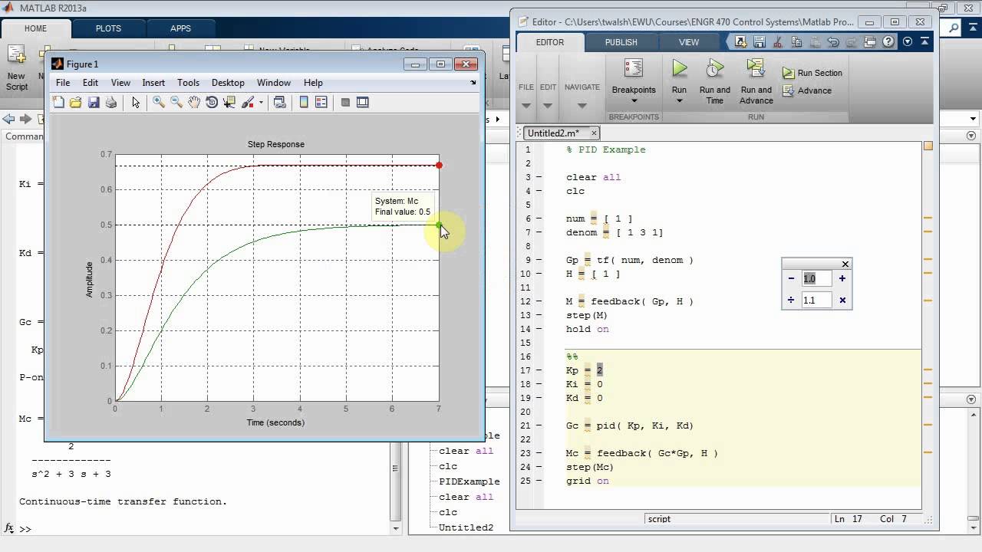Screen dimensions: 982x552
Task: Activate the Zoom In magnifier tool
Action: coord(159,102)
